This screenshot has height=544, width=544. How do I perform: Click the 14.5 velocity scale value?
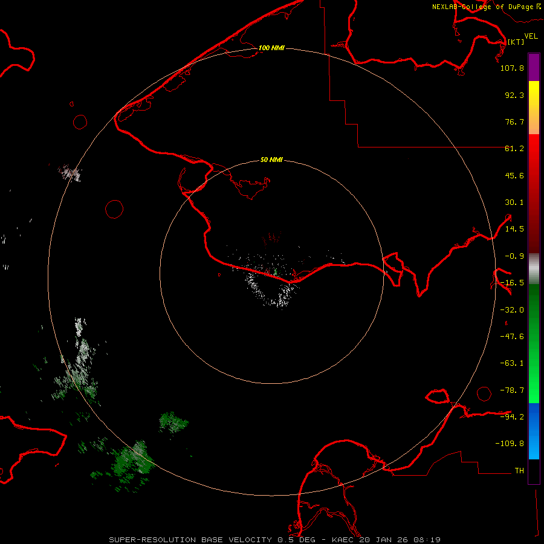(x=514, y=229)
